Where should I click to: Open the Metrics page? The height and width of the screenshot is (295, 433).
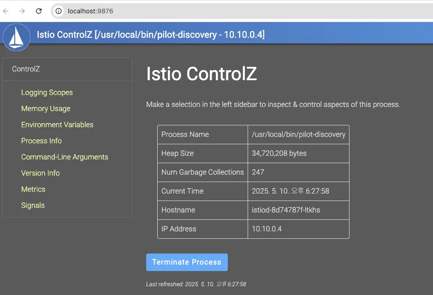[33, 189]
